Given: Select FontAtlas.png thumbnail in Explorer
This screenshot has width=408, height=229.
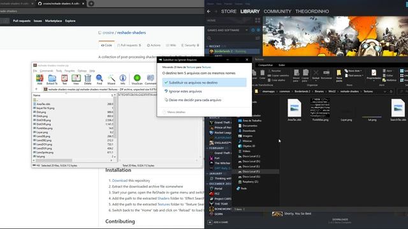Looking at the screenshot, I should pos(320,109).
